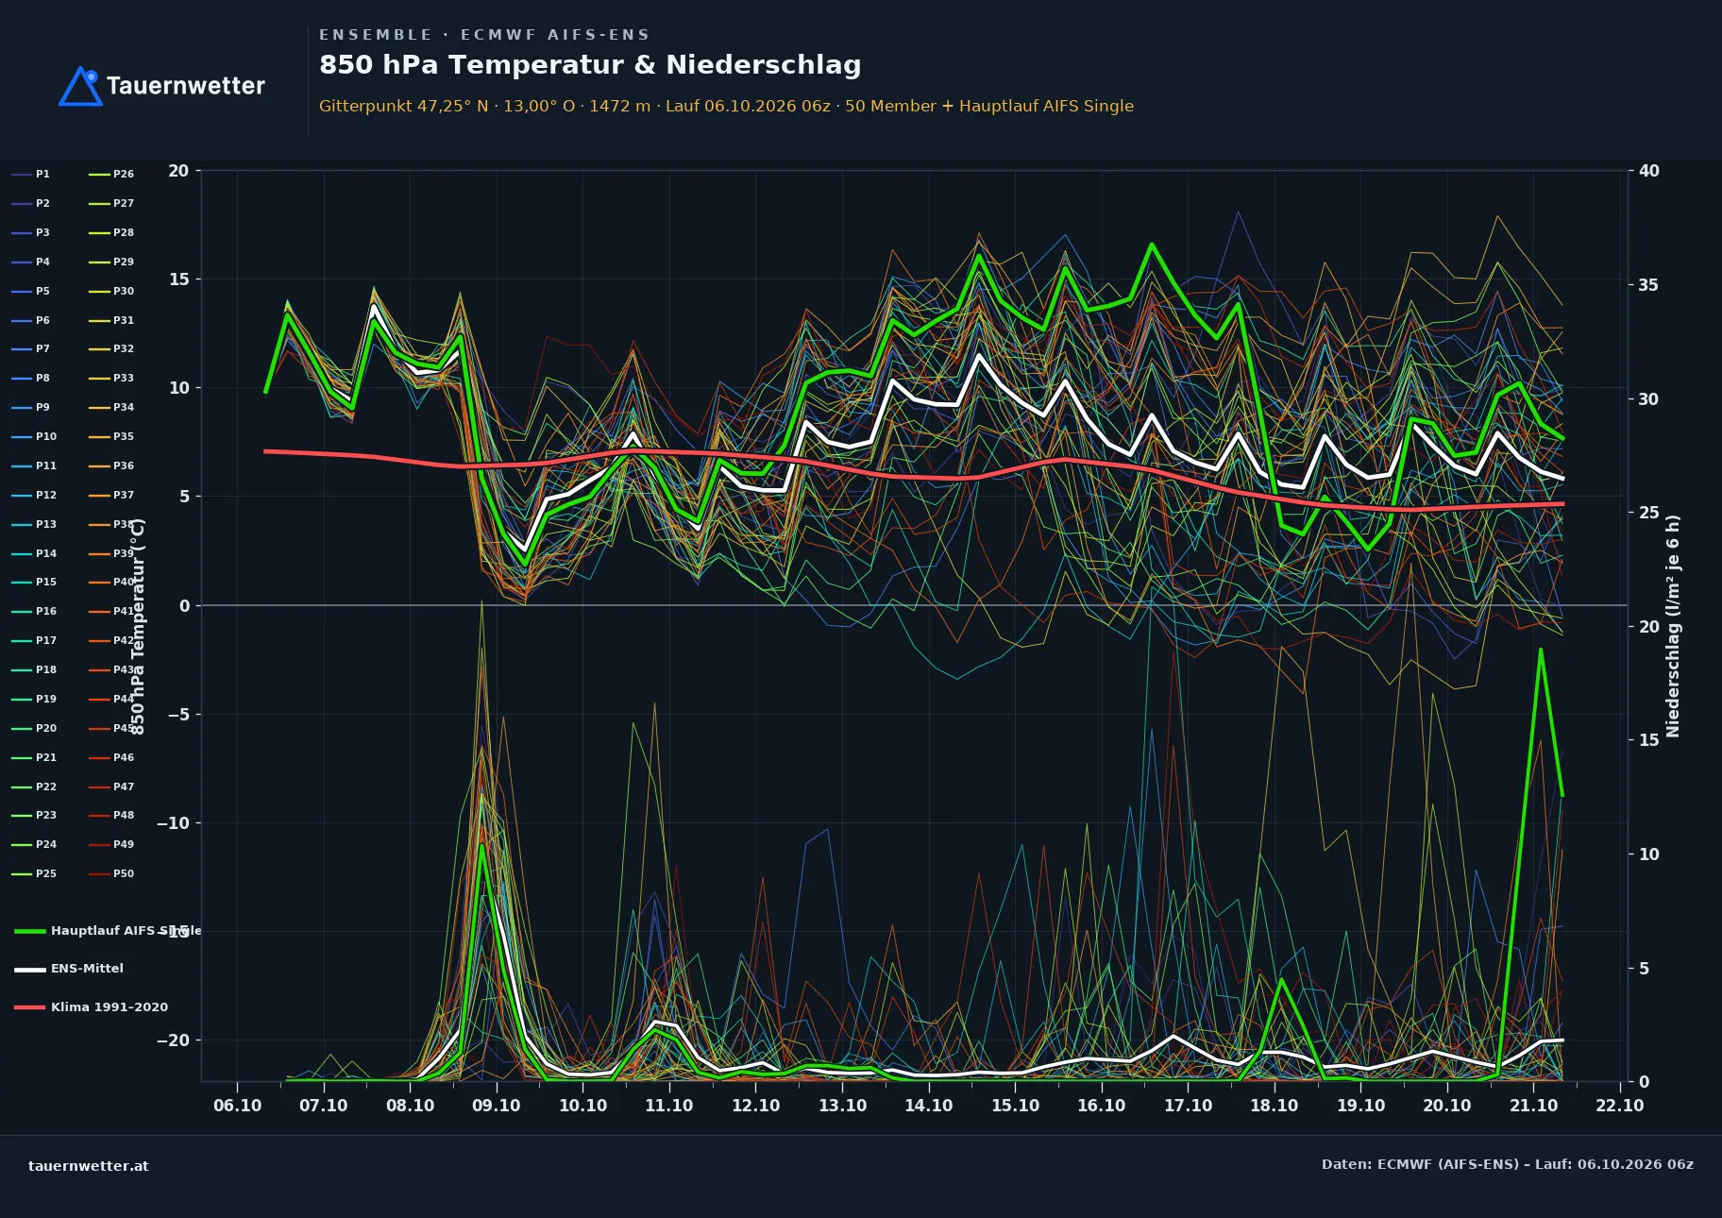Select the P36 legend entry
Image resolution: width=1722 pixels, height=1218 pixels.
111,465
